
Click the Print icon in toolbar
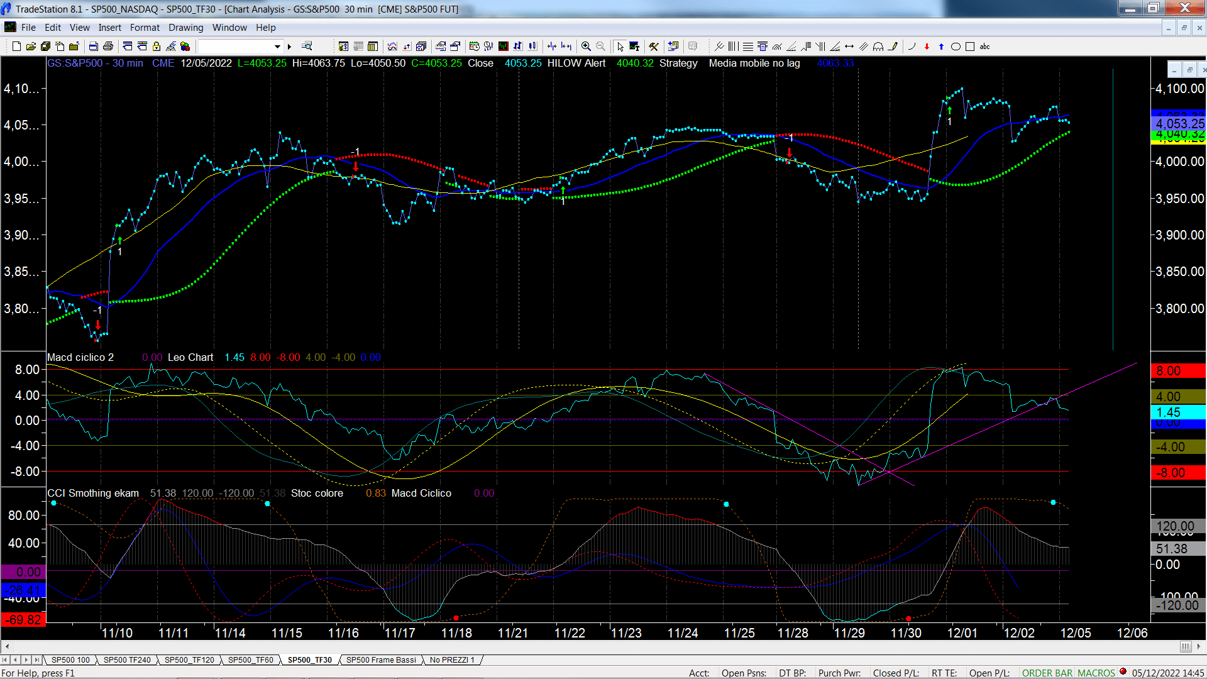[x=108, y=47]
